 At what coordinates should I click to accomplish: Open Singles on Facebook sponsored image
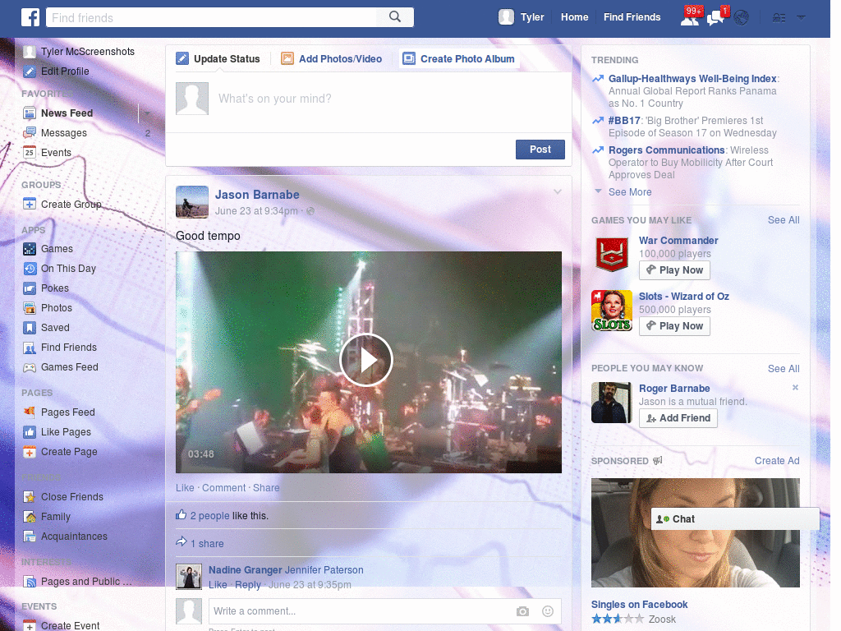pyautogui.click(x=695, y=532)
